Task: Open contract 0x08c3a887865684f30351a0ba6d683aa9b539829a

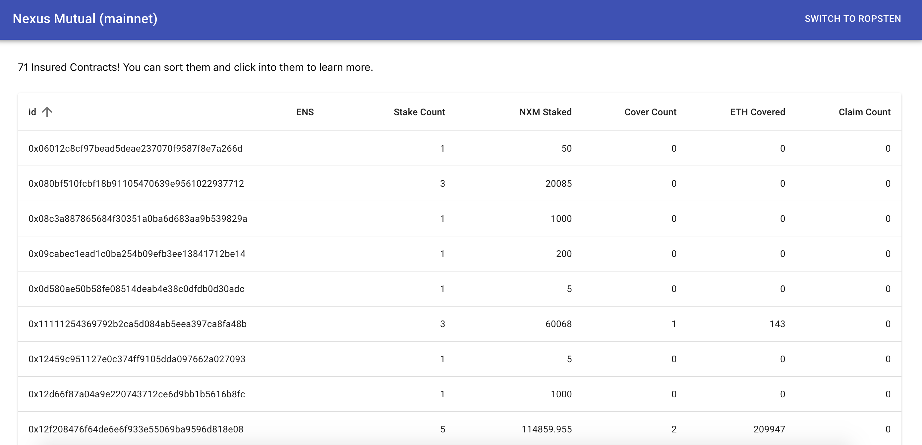Action: [138, 219]
